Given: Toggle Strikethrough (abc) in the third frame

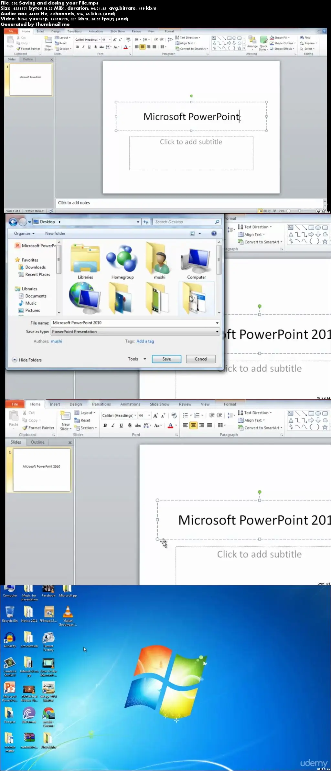Looking at the screenshot, I should (138, 425).
